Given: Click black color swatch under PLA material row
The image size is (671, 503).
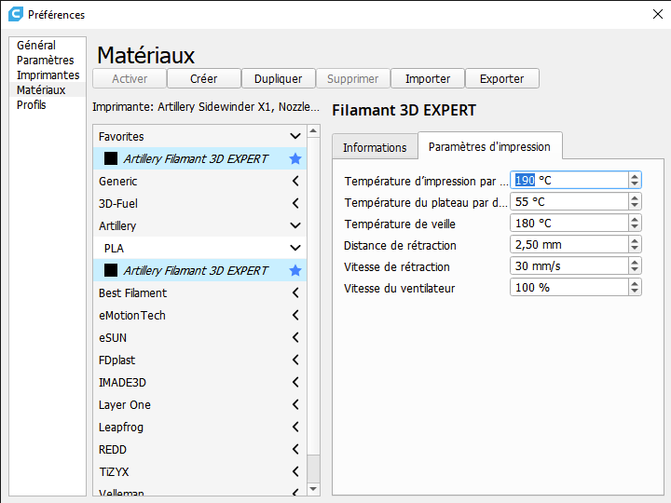Looking at the screenshot, I should point(111,270).
